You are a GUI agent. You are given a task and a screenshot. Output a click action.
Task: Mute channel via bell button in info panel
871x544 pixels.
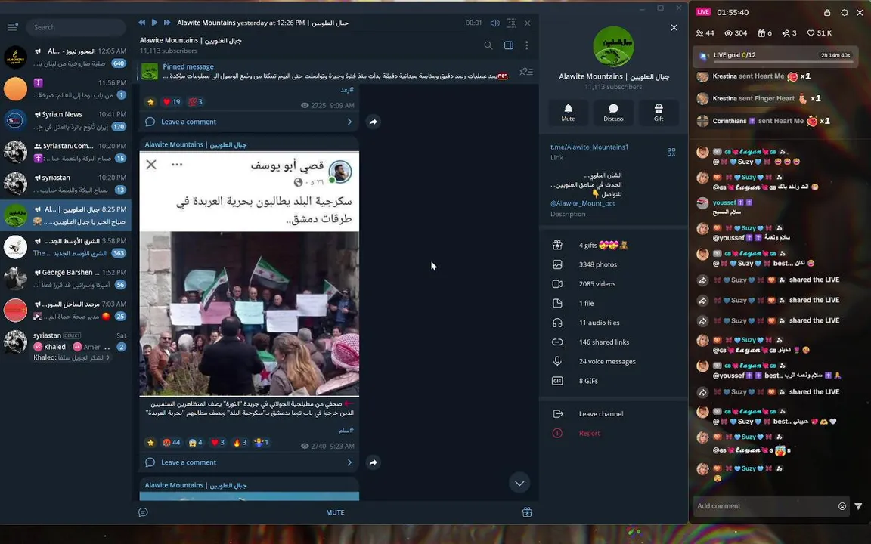pos(568,112)
